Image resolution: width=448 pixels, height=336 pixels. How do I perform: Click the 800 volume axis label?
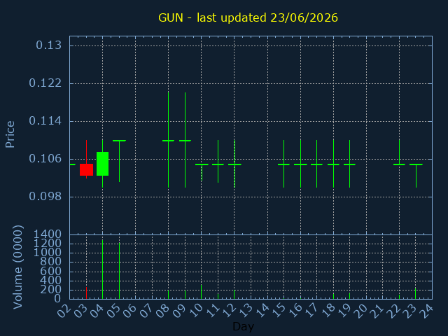click(50, 262)
